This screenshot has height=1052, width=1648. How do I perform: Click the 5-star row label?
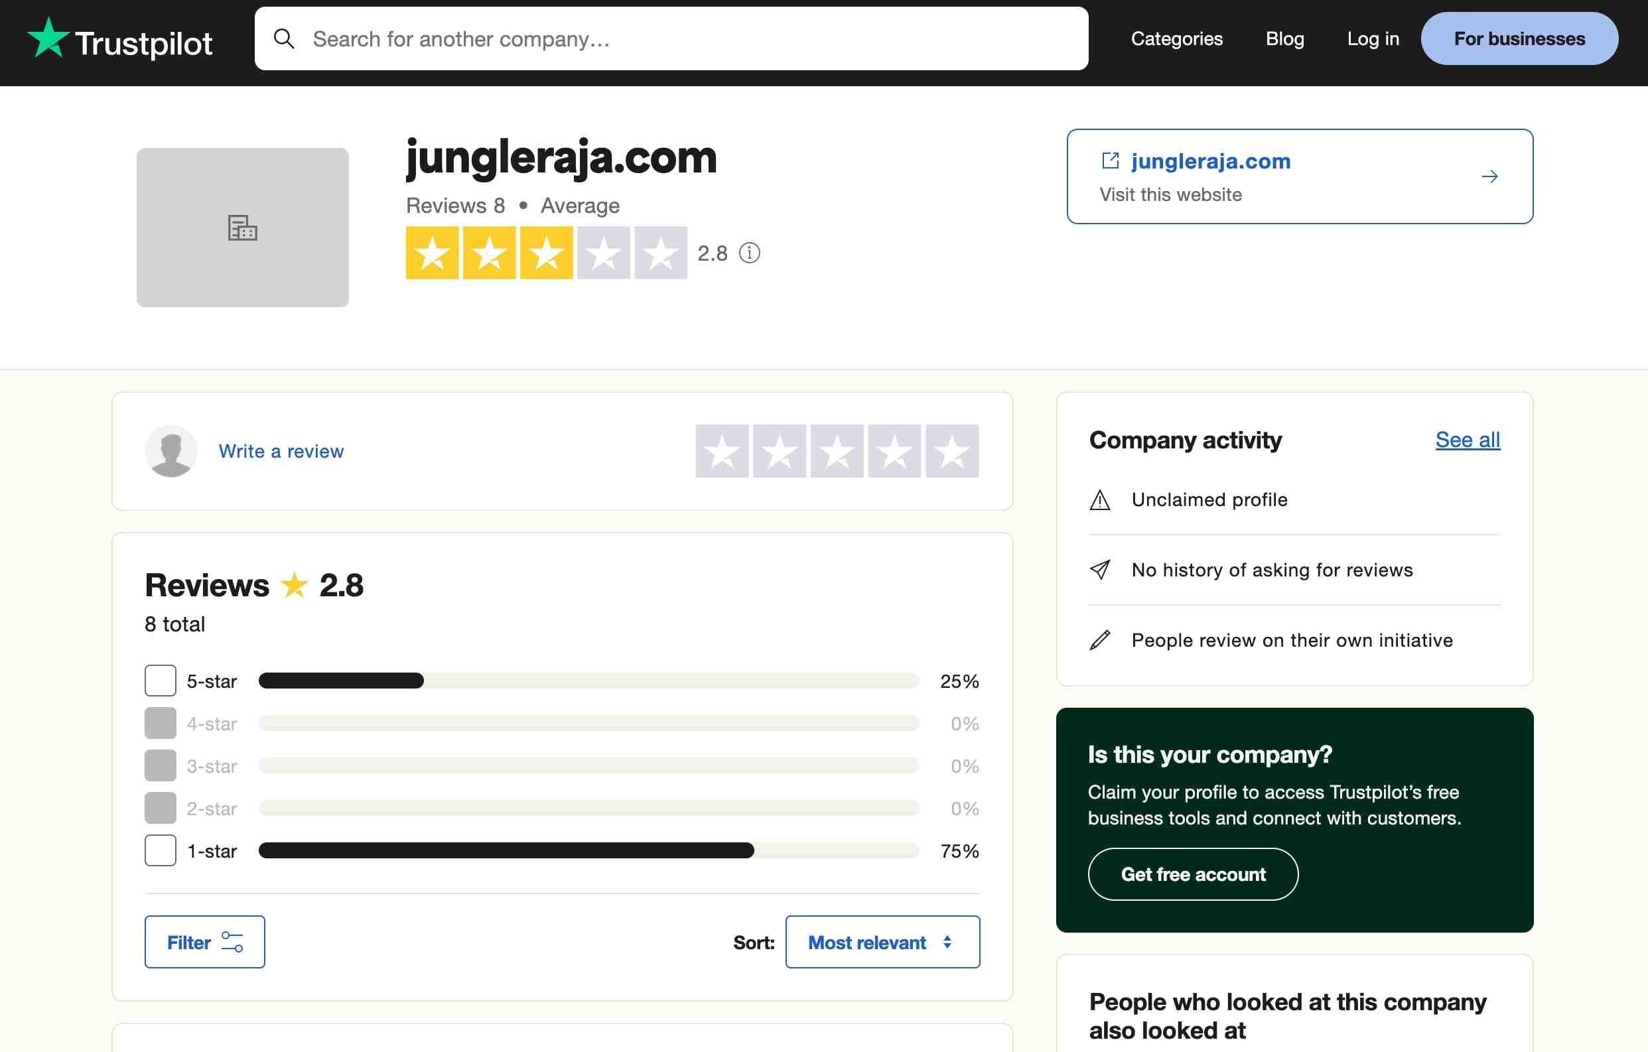[x=212, y=681]
